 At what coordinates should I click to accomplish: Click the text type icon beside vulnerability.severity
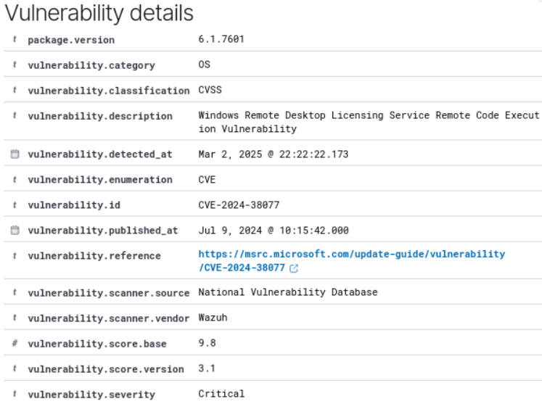point(15,394)
